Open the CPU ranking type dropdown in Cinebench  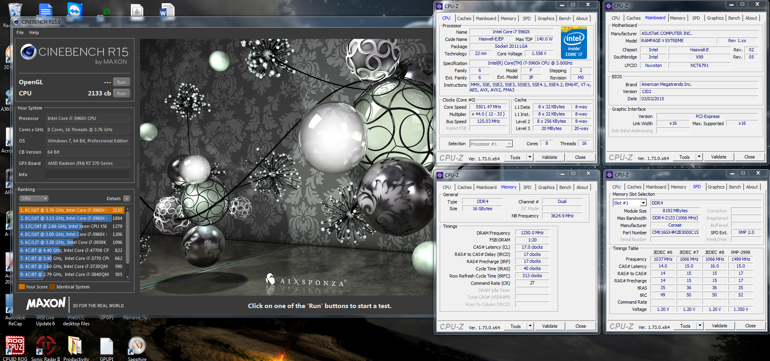[34, 199]
